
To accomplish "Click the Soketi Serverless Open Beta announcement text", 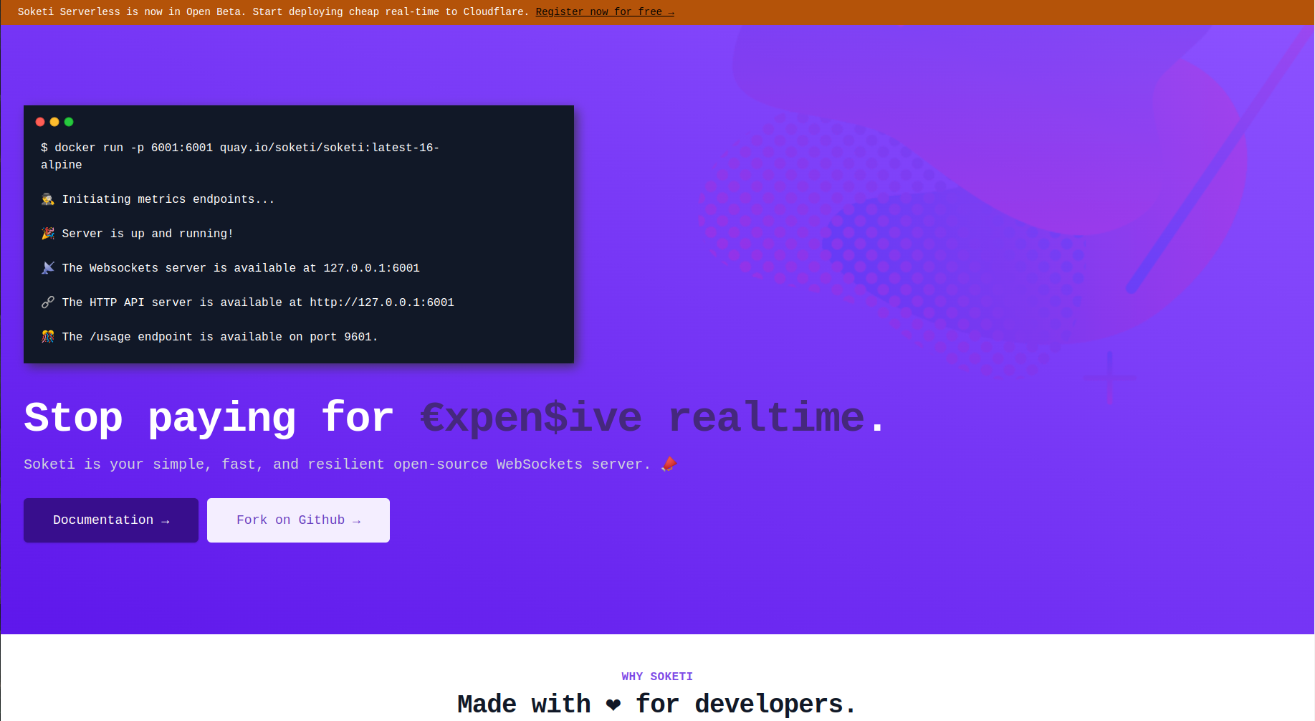I will pos(273,12).
